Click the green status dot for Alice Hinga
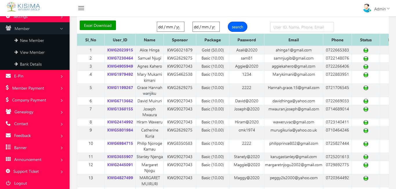This screenshot has height=189, width=396. click(x=366, y=50)
